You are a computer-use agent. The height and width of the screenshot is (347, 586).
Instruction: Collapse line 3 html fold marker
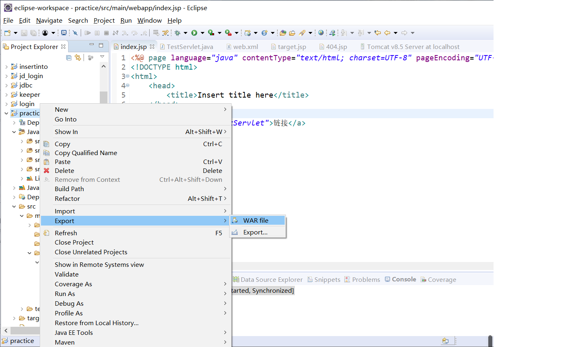127,76
